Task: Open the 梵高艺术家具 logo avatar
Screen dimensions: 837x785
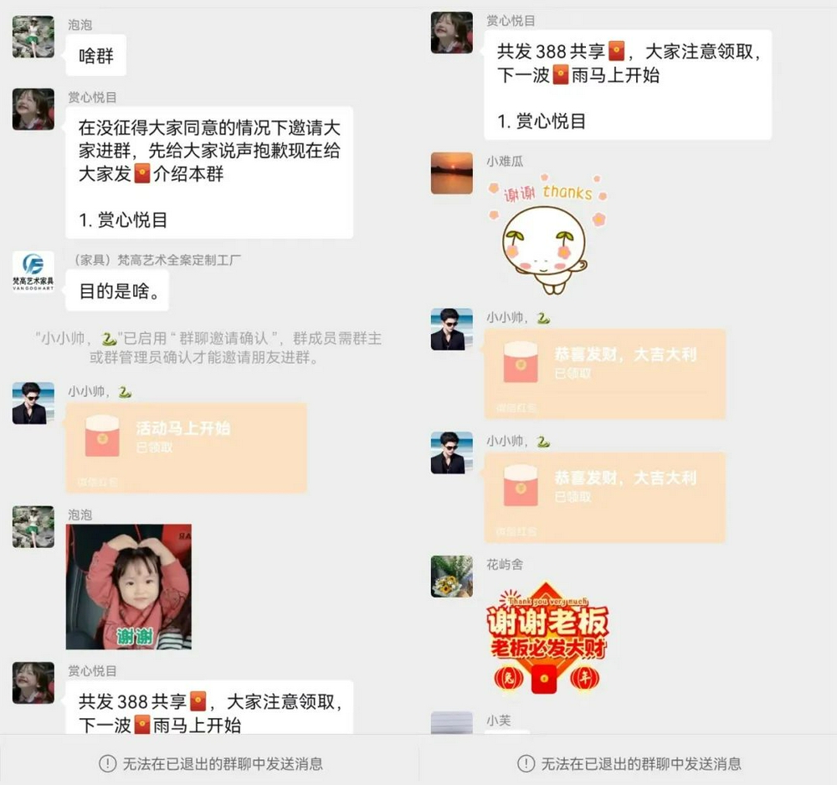Action: [33, 272]
